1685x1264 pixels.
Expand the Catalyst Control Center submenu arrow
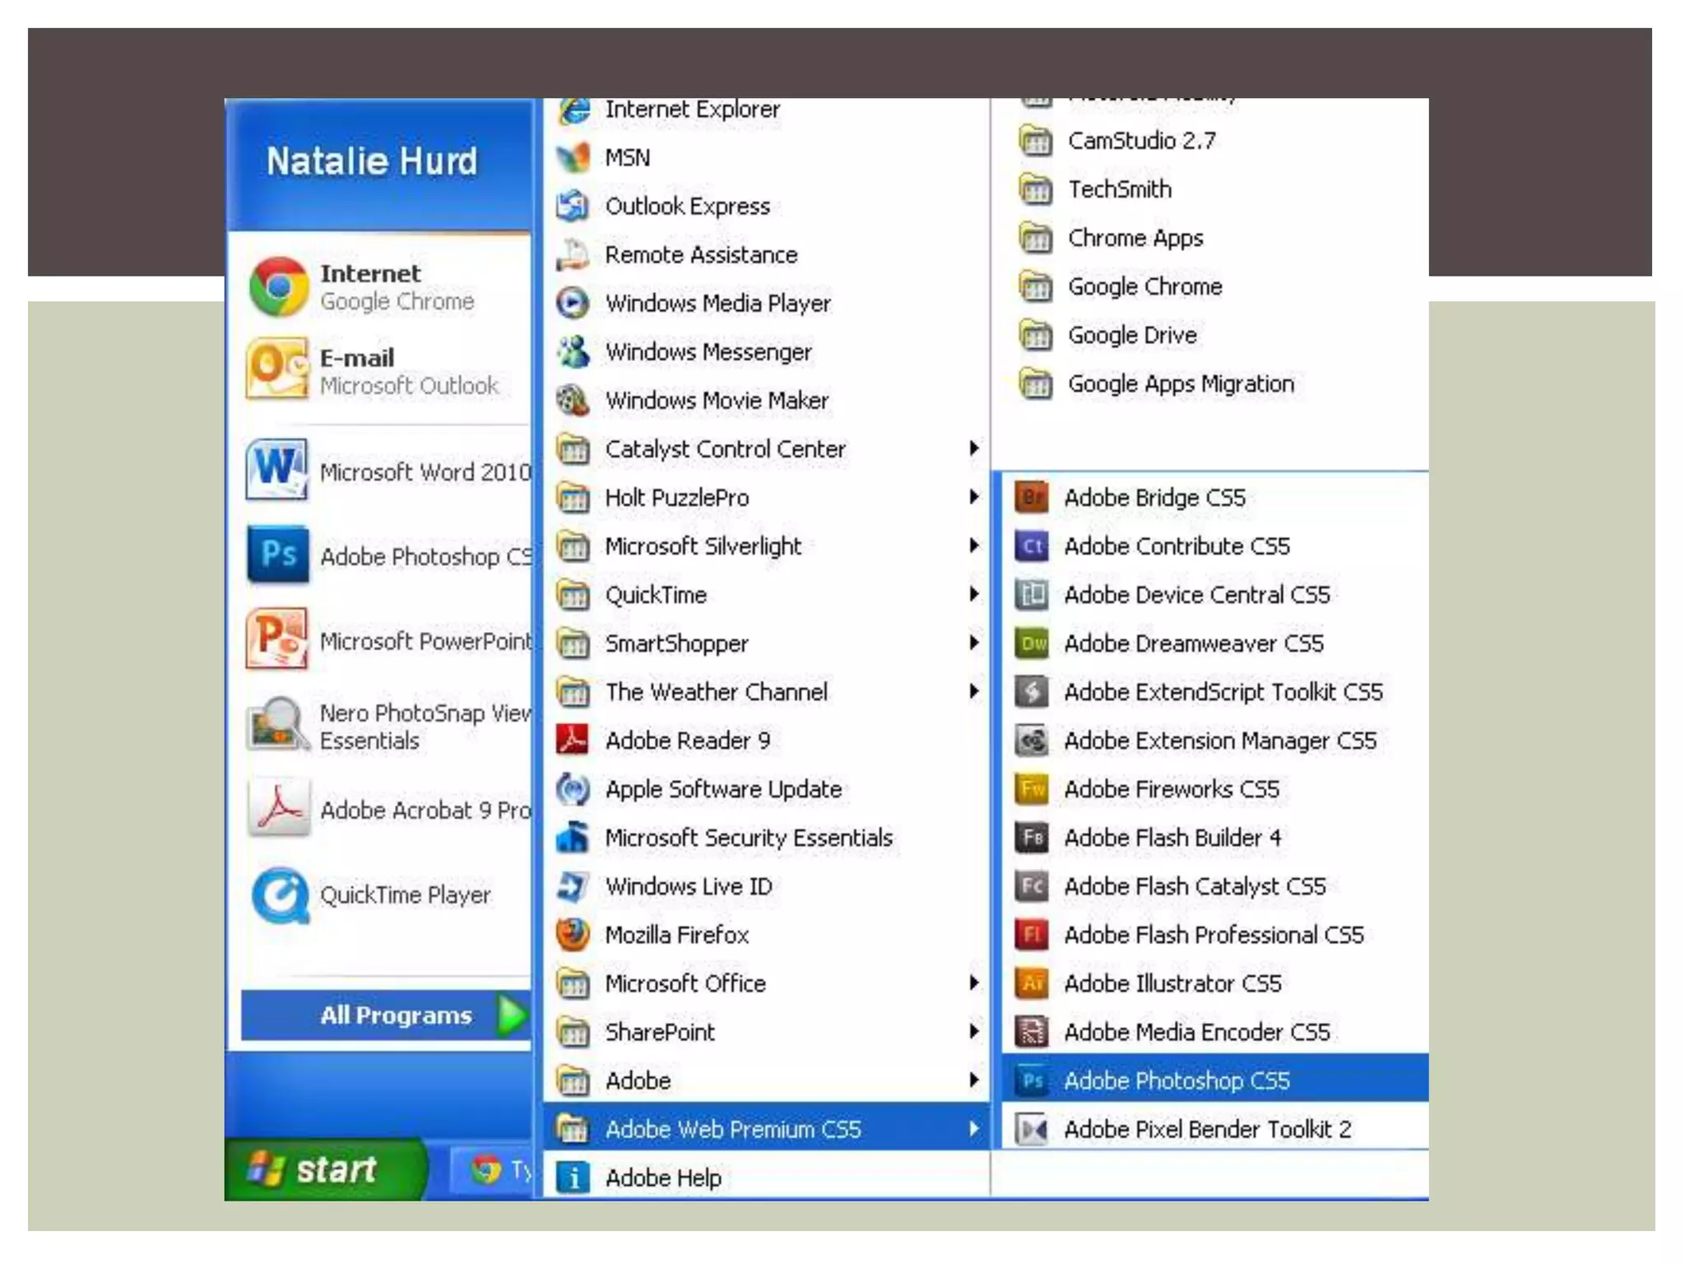click(x=974, y=448)
